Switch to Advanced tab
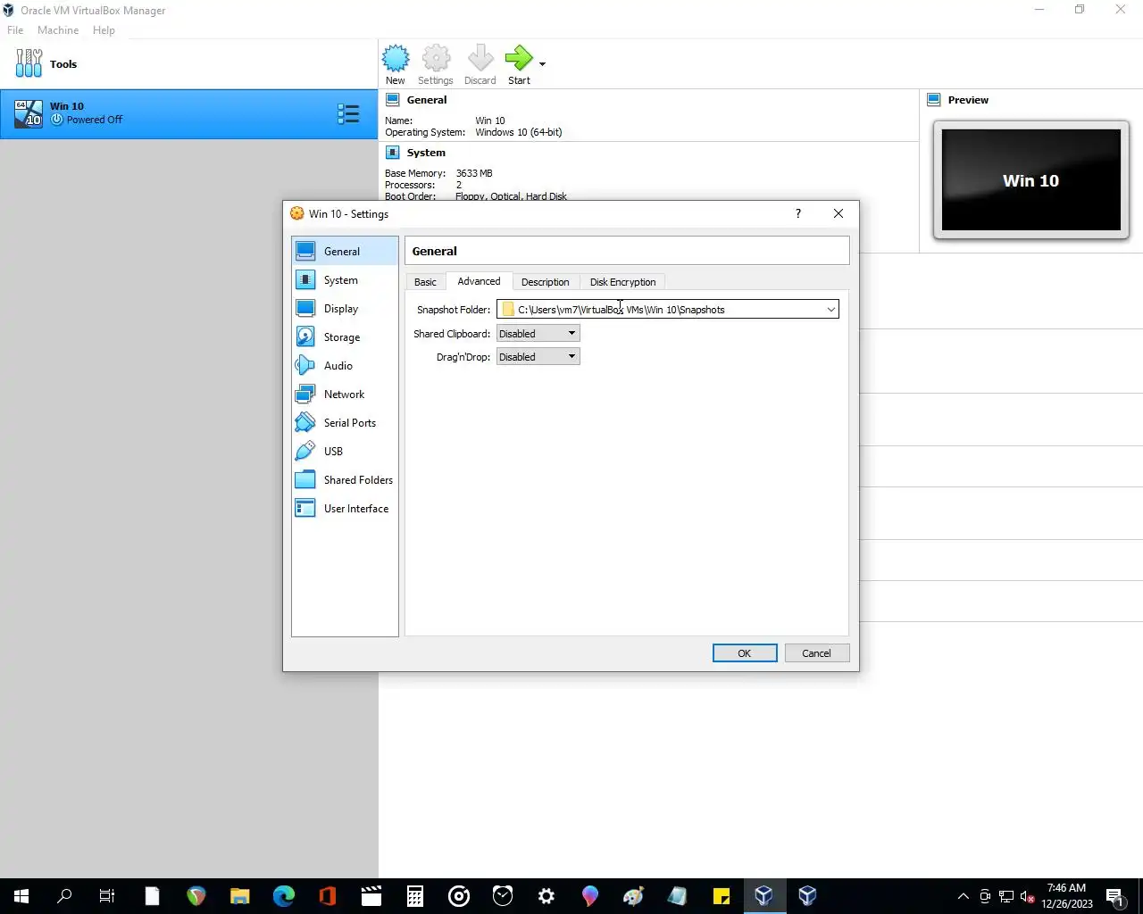This screenshot has width=1143, height=914. coord(479,281)
